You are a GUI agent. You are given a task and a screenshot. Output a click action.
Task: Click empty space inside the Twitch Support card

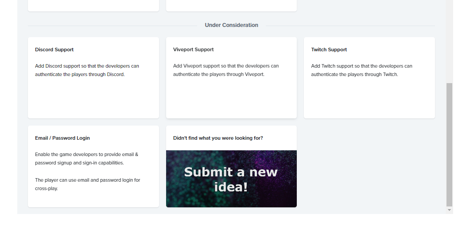point(369,99)
